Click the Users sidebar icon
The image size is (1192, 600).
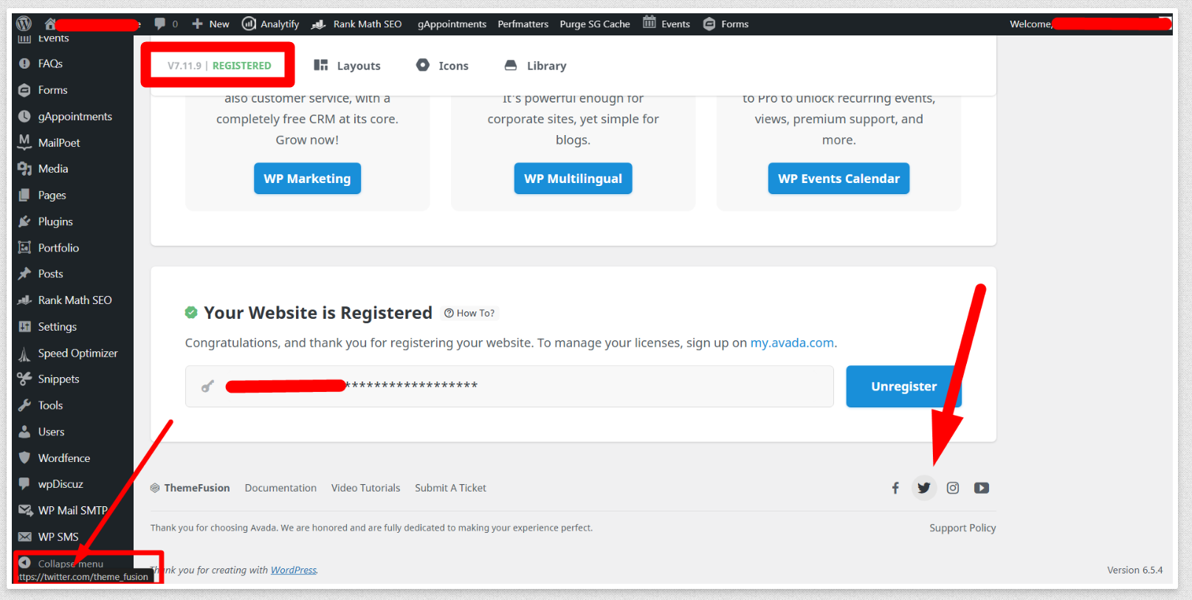coord(24,432)
